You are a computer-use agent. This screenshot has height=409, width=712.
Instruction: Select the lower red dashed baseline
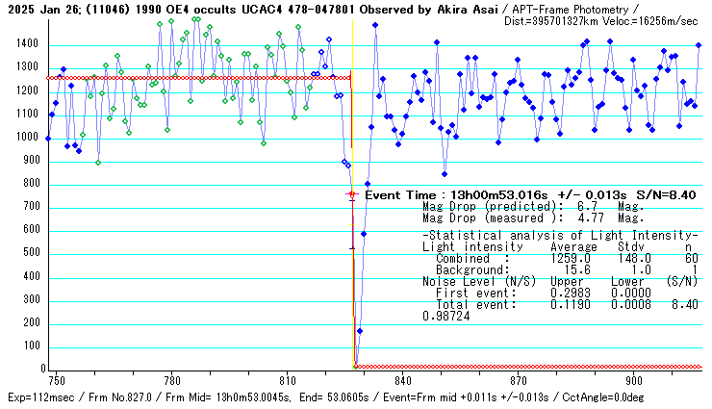pyautogui.click(x=529, y=367)
